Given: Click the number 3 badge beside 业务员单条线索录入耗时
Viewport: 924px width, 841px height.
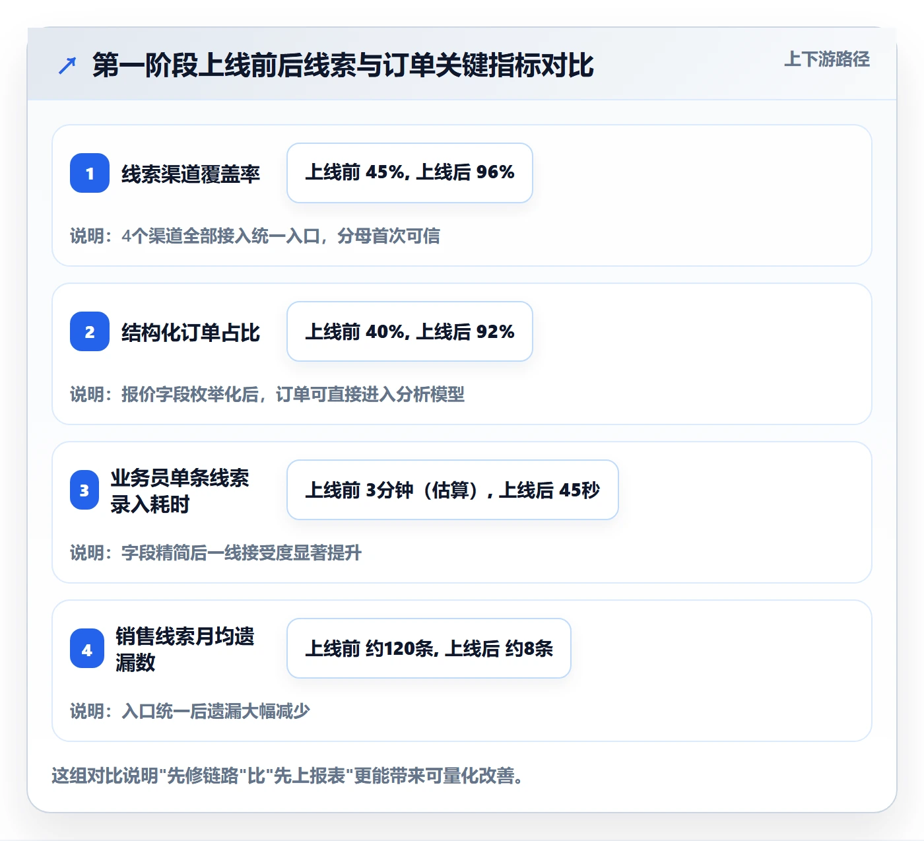Looking at the screenshot, I should (84, 490).
